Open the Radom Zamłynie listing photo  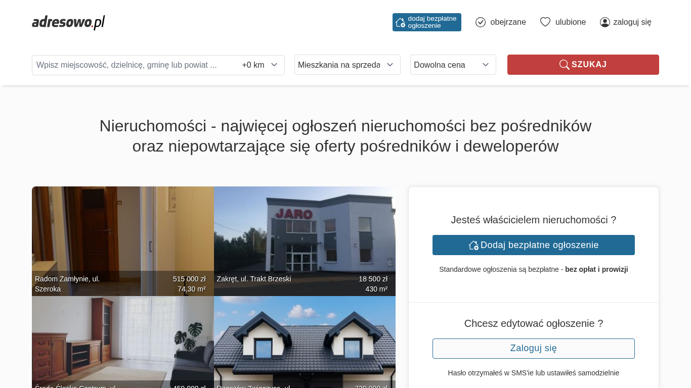tap(123, 241)
